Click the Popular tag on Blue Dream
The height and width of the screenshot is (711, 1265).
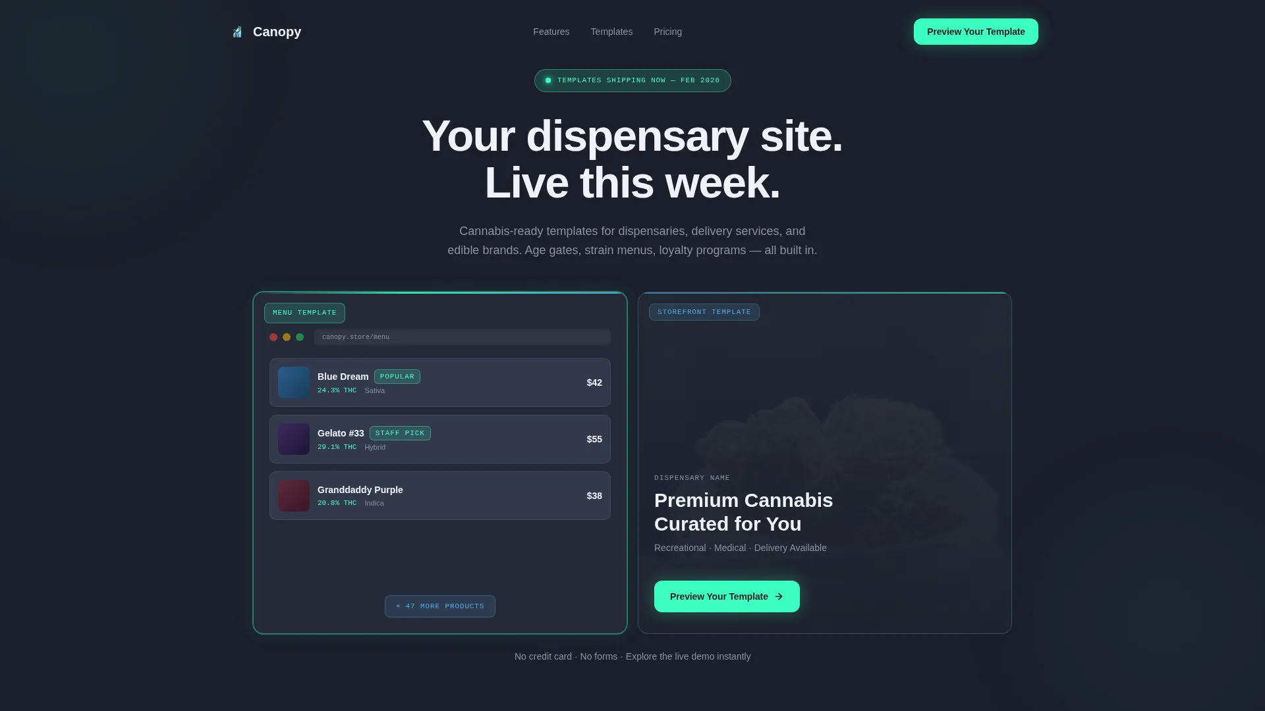coord(397,377)
